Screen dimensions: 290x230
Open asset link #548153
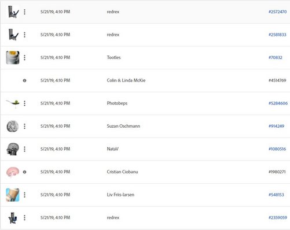(276, 195)
